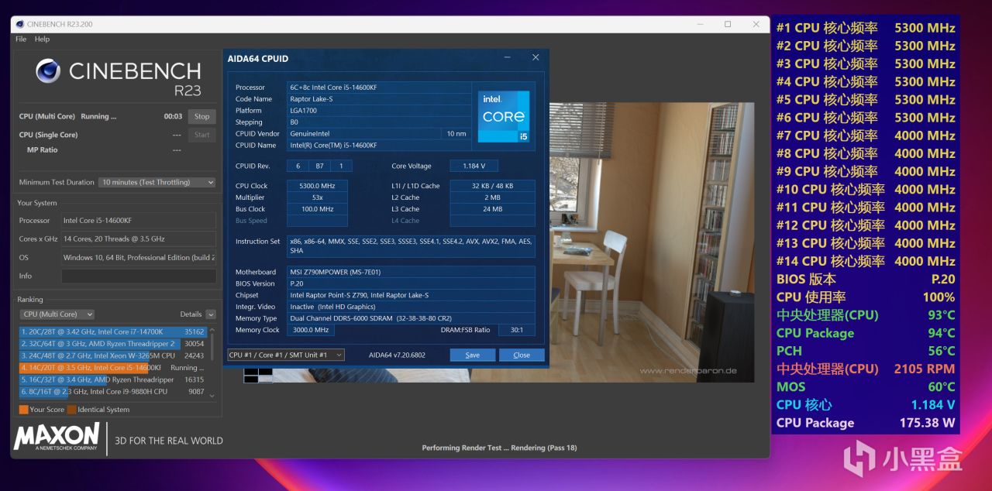Click the Cinebench R23 sphere logo
This screenshot has width=992, height=491.
click(x=48, y=71)
